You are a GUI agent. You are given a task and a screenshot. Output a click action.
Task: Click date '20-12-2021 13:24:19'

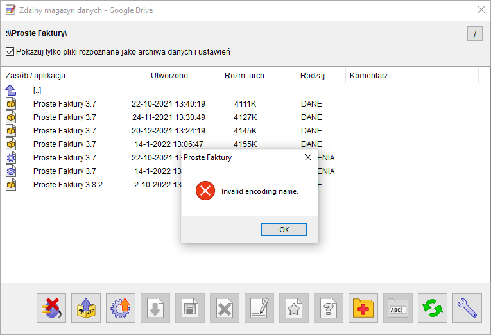coord(168,130)
